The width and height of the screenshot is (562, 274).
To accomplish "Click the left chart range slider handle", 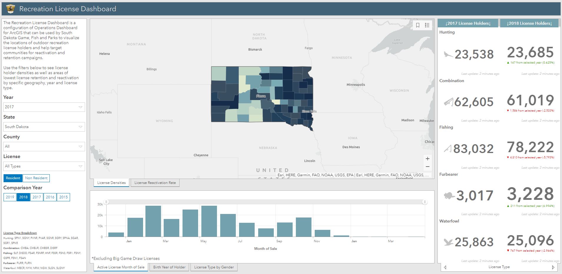I will click(x=107, y=202).
